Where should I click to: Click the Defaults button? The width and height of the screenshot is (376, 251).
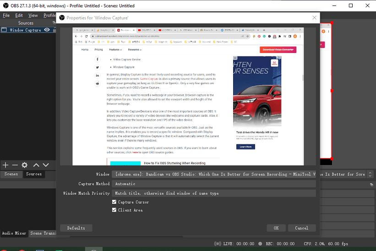click(x=76, y=228)
